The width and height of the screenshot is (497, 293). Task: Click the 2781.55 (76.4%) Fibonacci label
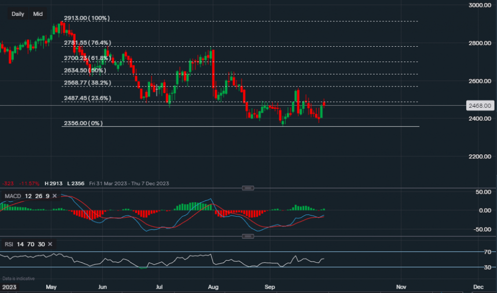coord(87,43)
